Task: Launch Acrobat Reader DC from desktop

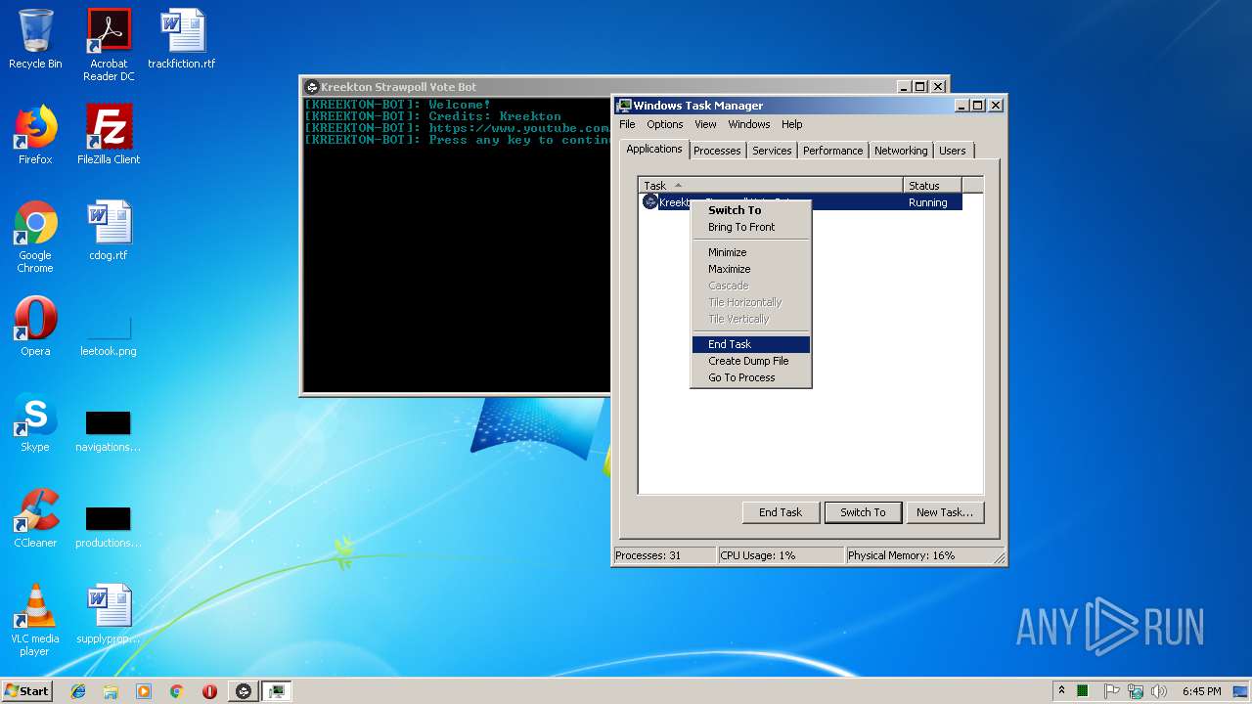Action: tap(109, 45)
